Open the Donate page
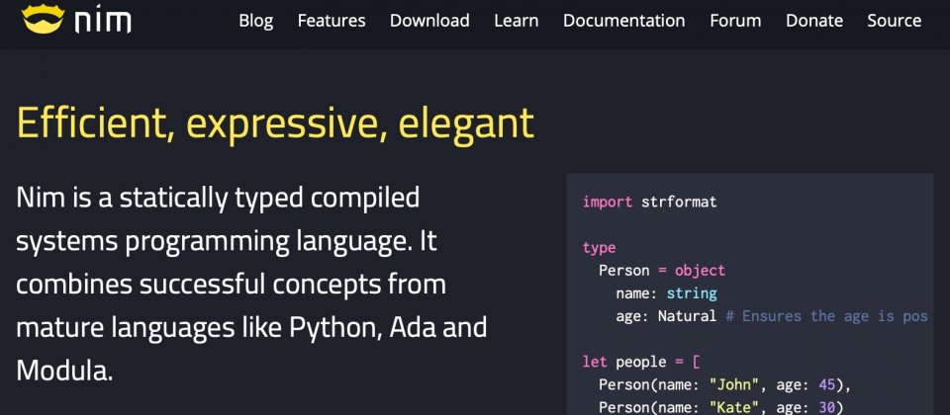 pyautogui.click(x=814, y=21)
